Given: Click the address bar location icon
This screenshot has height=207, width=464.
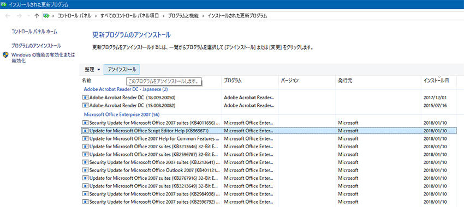Looking at the screenshot, I should pyautogui.click(x=46, y=16).
